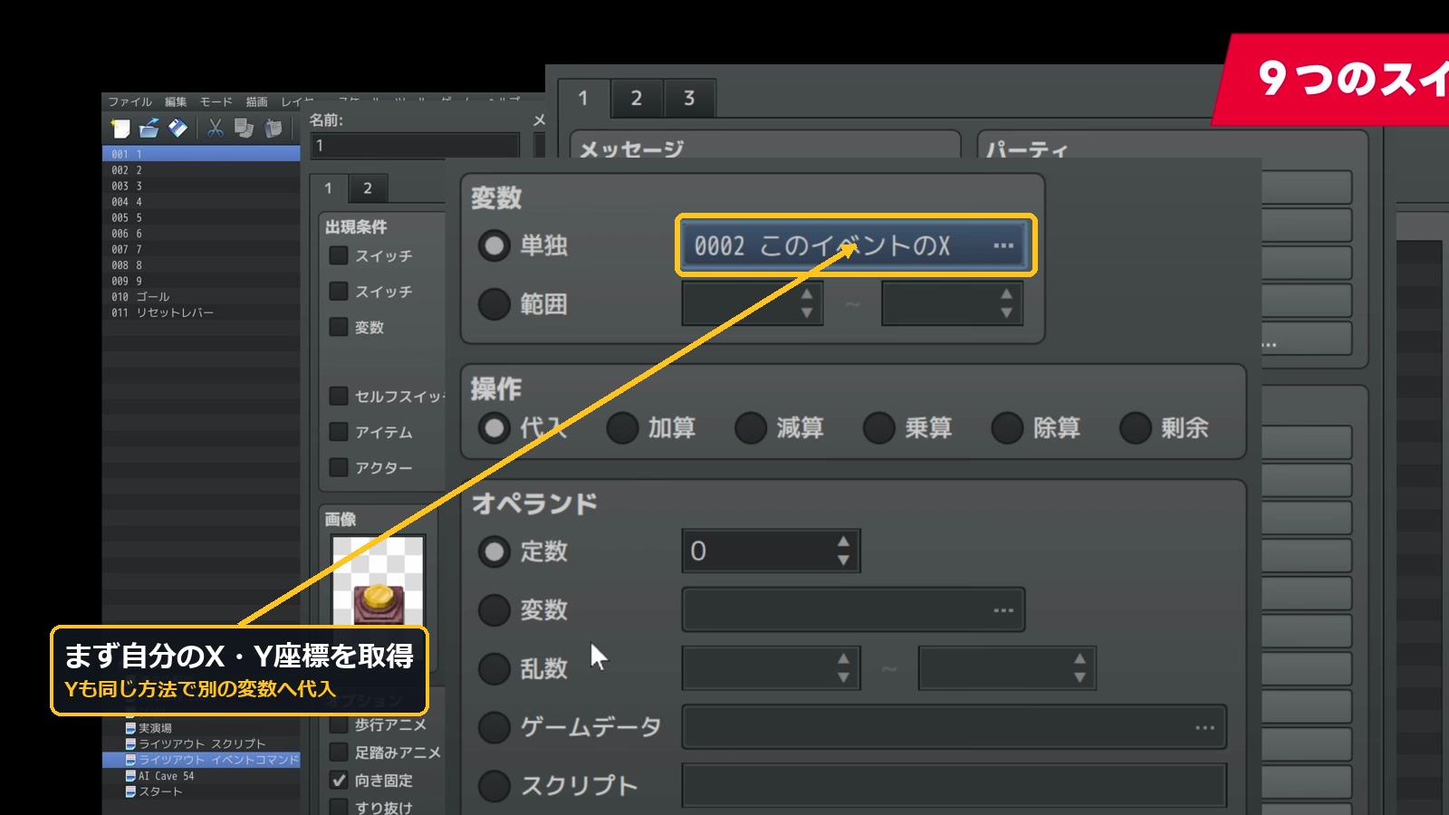Click the map icon beside スタート
This screenshot has width=1449, height=815.
[x=130, y=791]
